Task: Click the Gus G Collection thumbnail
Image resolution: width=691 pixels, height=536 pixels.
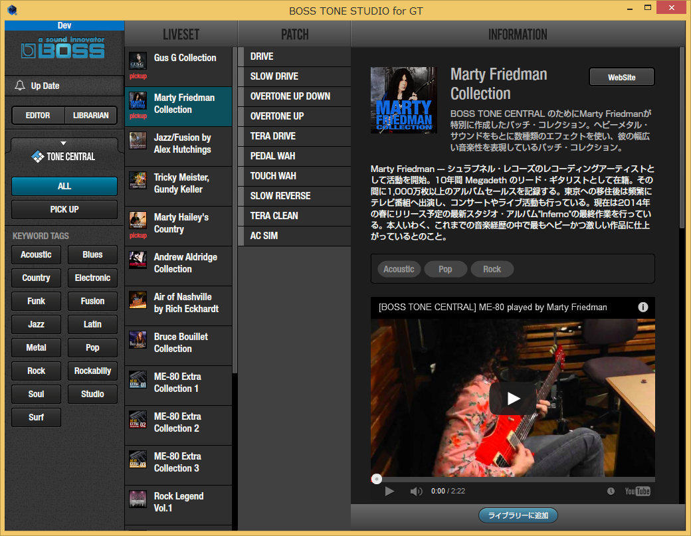Action: point(138,61)
